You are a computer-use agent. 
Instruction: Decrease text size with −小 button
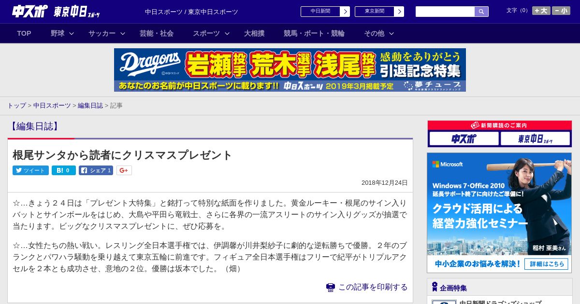(561, 11)
